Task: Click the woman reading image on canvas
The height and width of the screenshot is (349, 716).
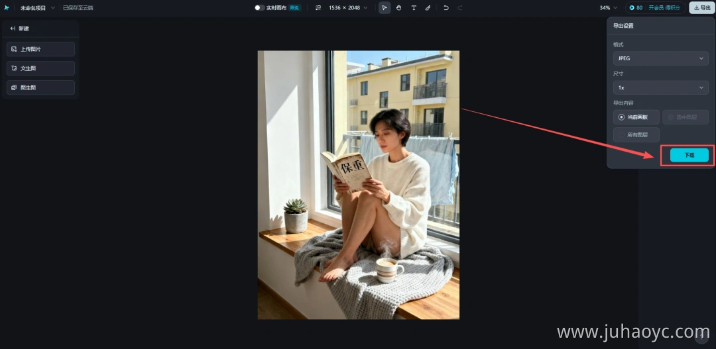Action: [359, 185]
